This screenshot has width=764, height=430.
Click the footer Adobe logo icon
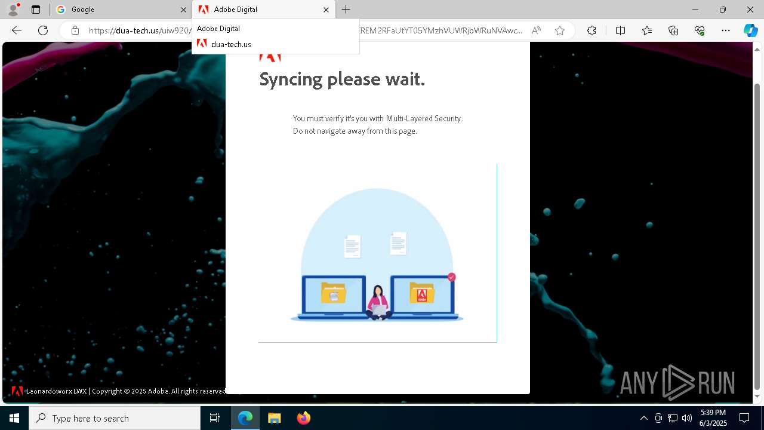click(17, 391)
